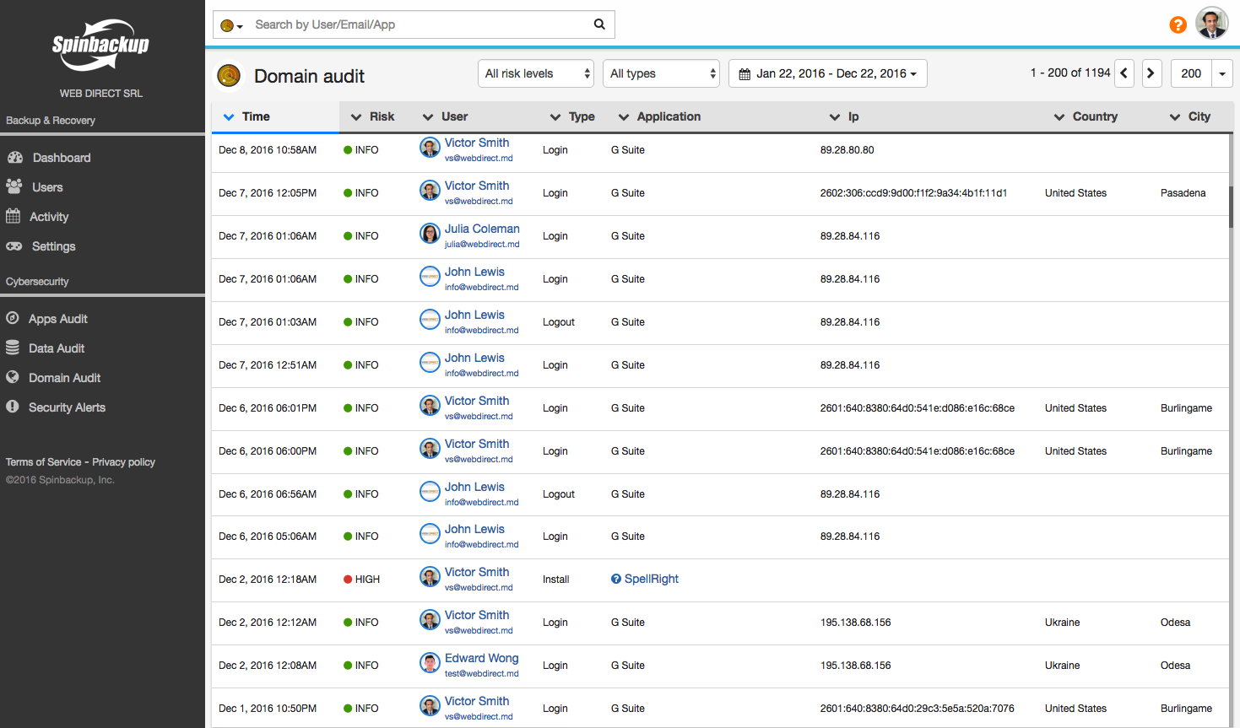This screenshot has width=1240, height=728.
Task: Click the Activity calendar icon in sidebar
Action: (13, 216)
